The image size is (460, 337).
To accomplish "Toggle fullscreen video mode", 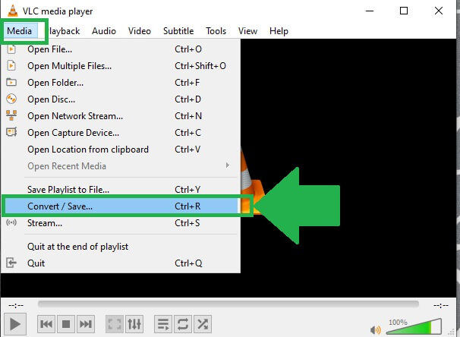I will [x=113, y=324].
